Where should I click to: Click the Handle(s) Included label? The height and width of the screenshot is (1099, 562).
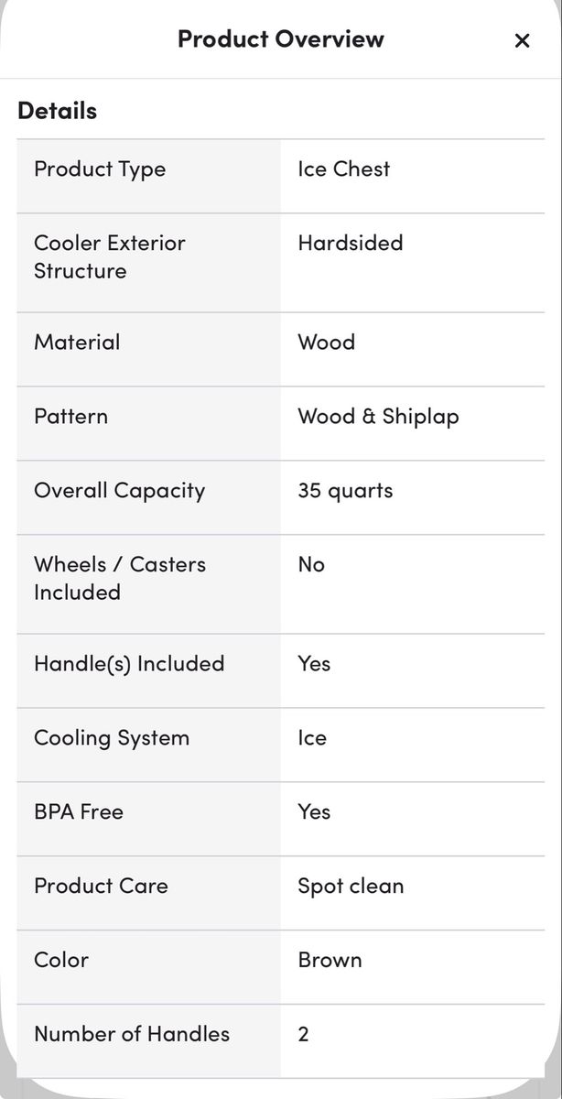click(x=129, y=664)
